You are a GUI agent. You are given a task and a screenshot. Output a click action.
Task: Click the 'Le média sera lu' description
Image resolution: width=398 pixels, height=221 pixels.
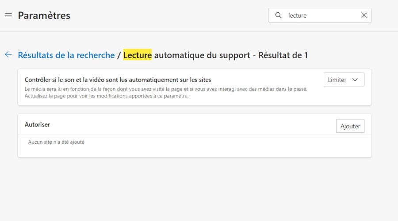pyautogui.click(x=166, y=92)
